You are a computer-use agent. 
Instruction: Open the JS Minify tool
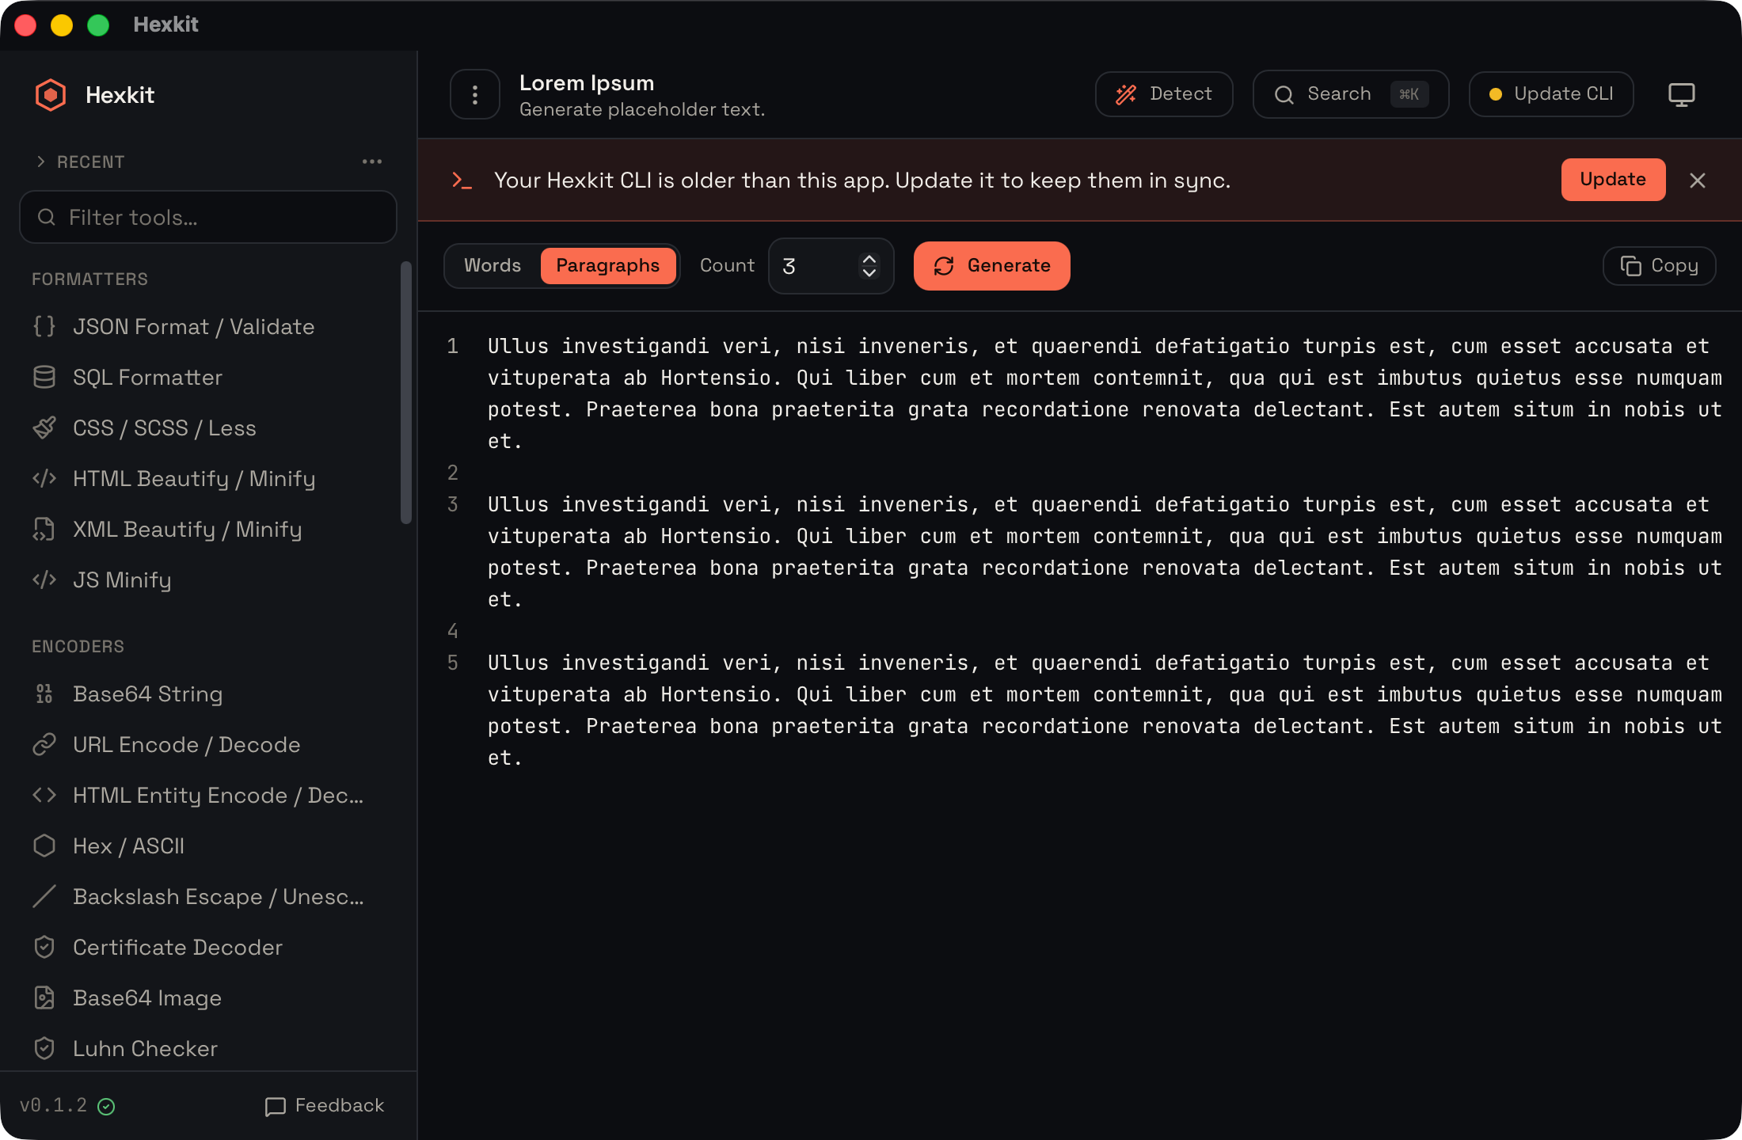click(207, 579)
